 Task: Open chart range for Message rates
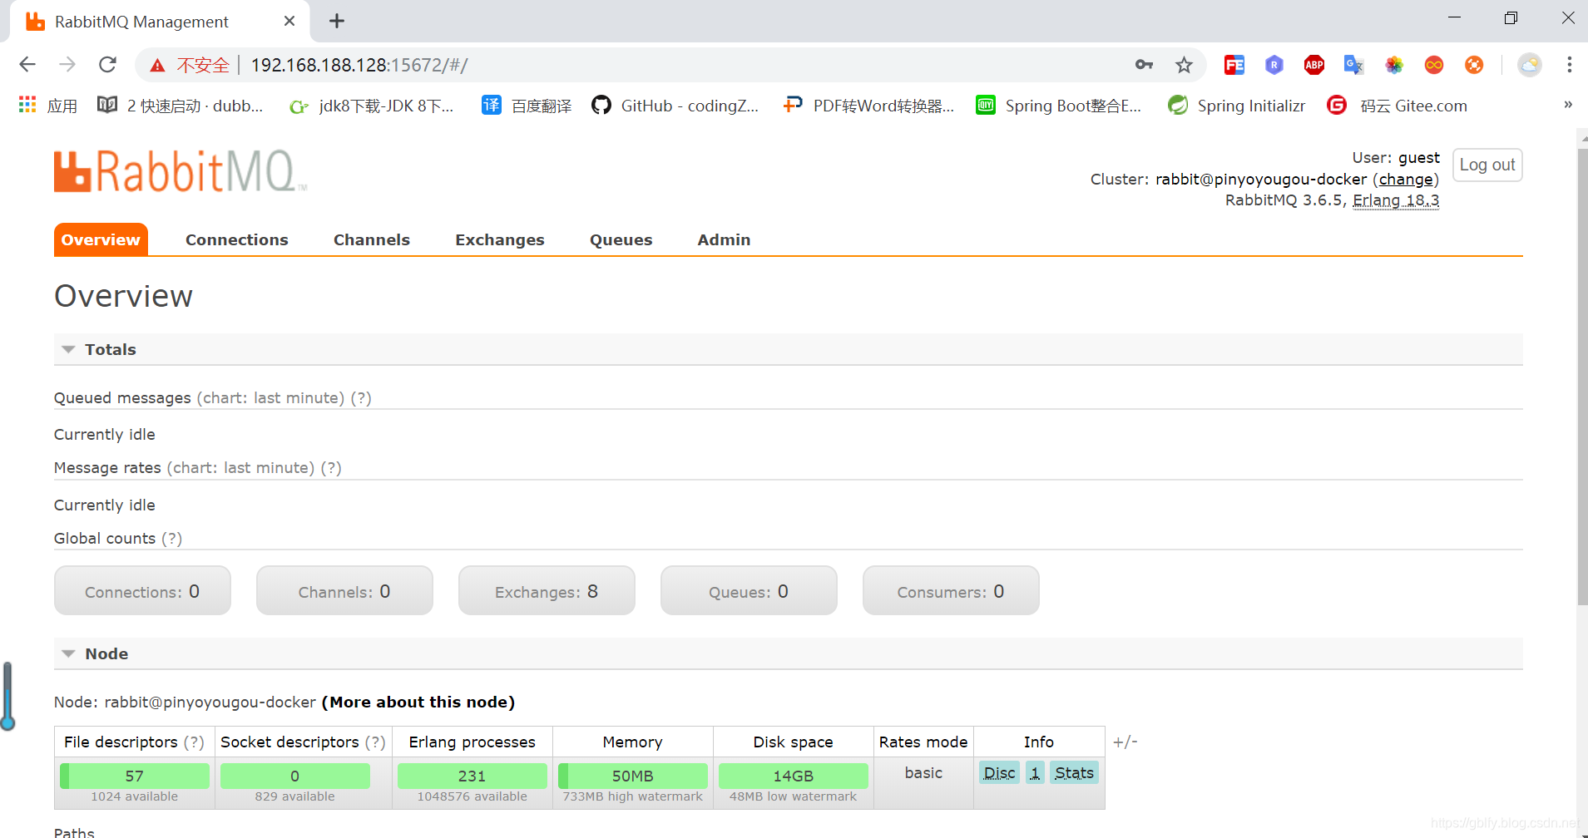coord(240,468)
